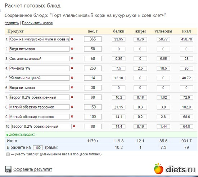Click the добавить продукт link
The height and width of the screenshot is (177, 198).
(22, 134)
